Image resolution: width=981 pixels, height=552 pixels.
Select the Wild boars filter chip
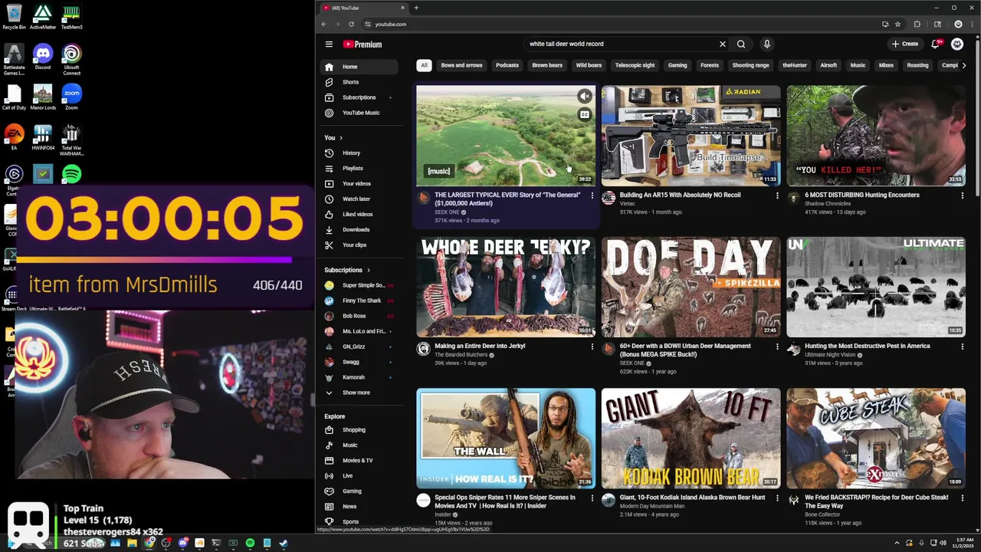tap(589, 65)
